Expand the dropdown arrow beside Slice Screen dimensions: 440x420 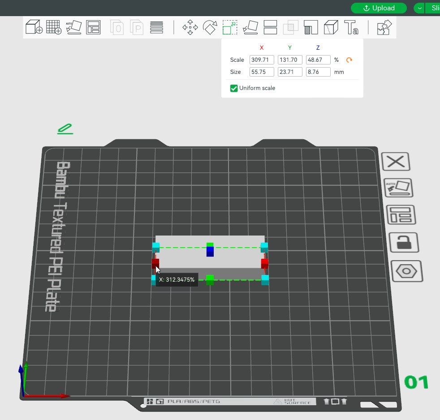[419, 8]
